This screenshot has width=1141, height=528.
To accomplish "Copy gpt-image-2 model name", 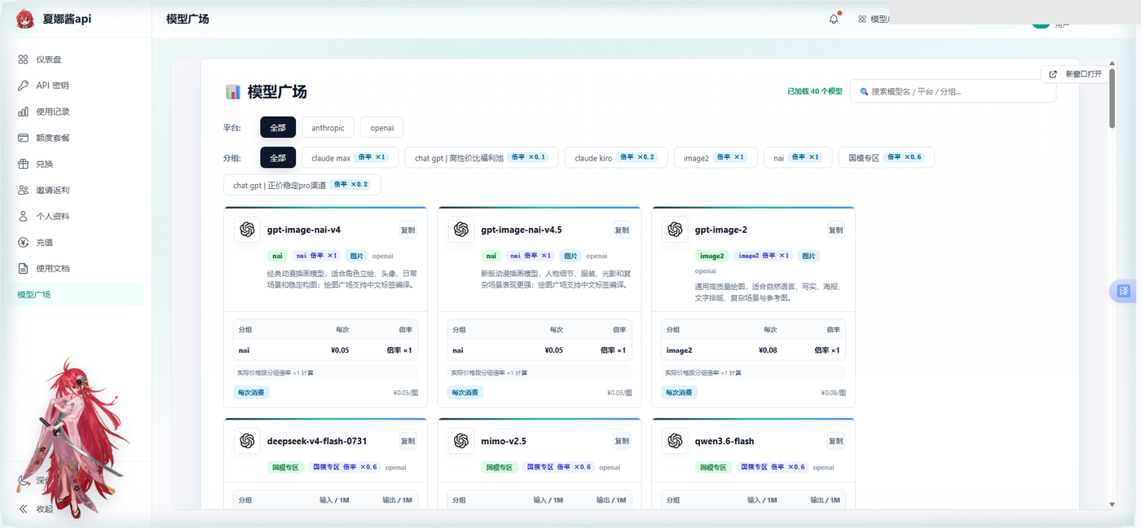I will coord(835,230).
